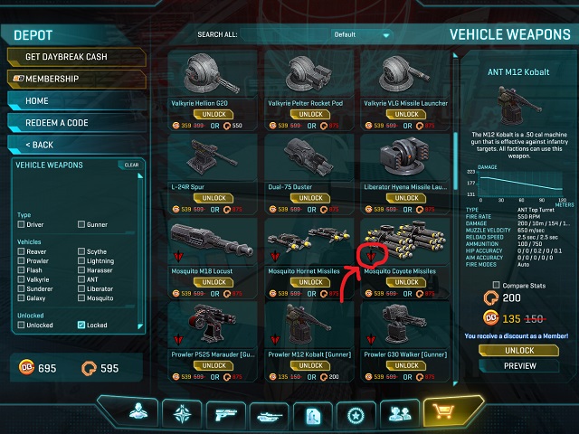Clear the vehicle weapons filters
This screenshot has width=579, height=434.
130,165
